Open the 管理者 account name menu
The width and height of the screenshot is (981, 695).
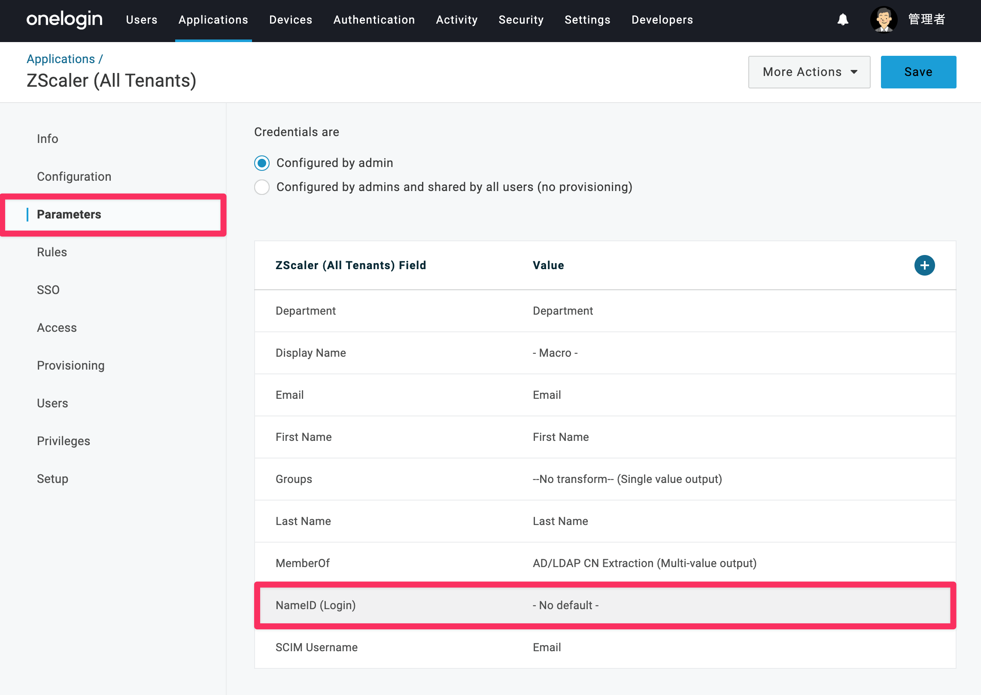926,20
